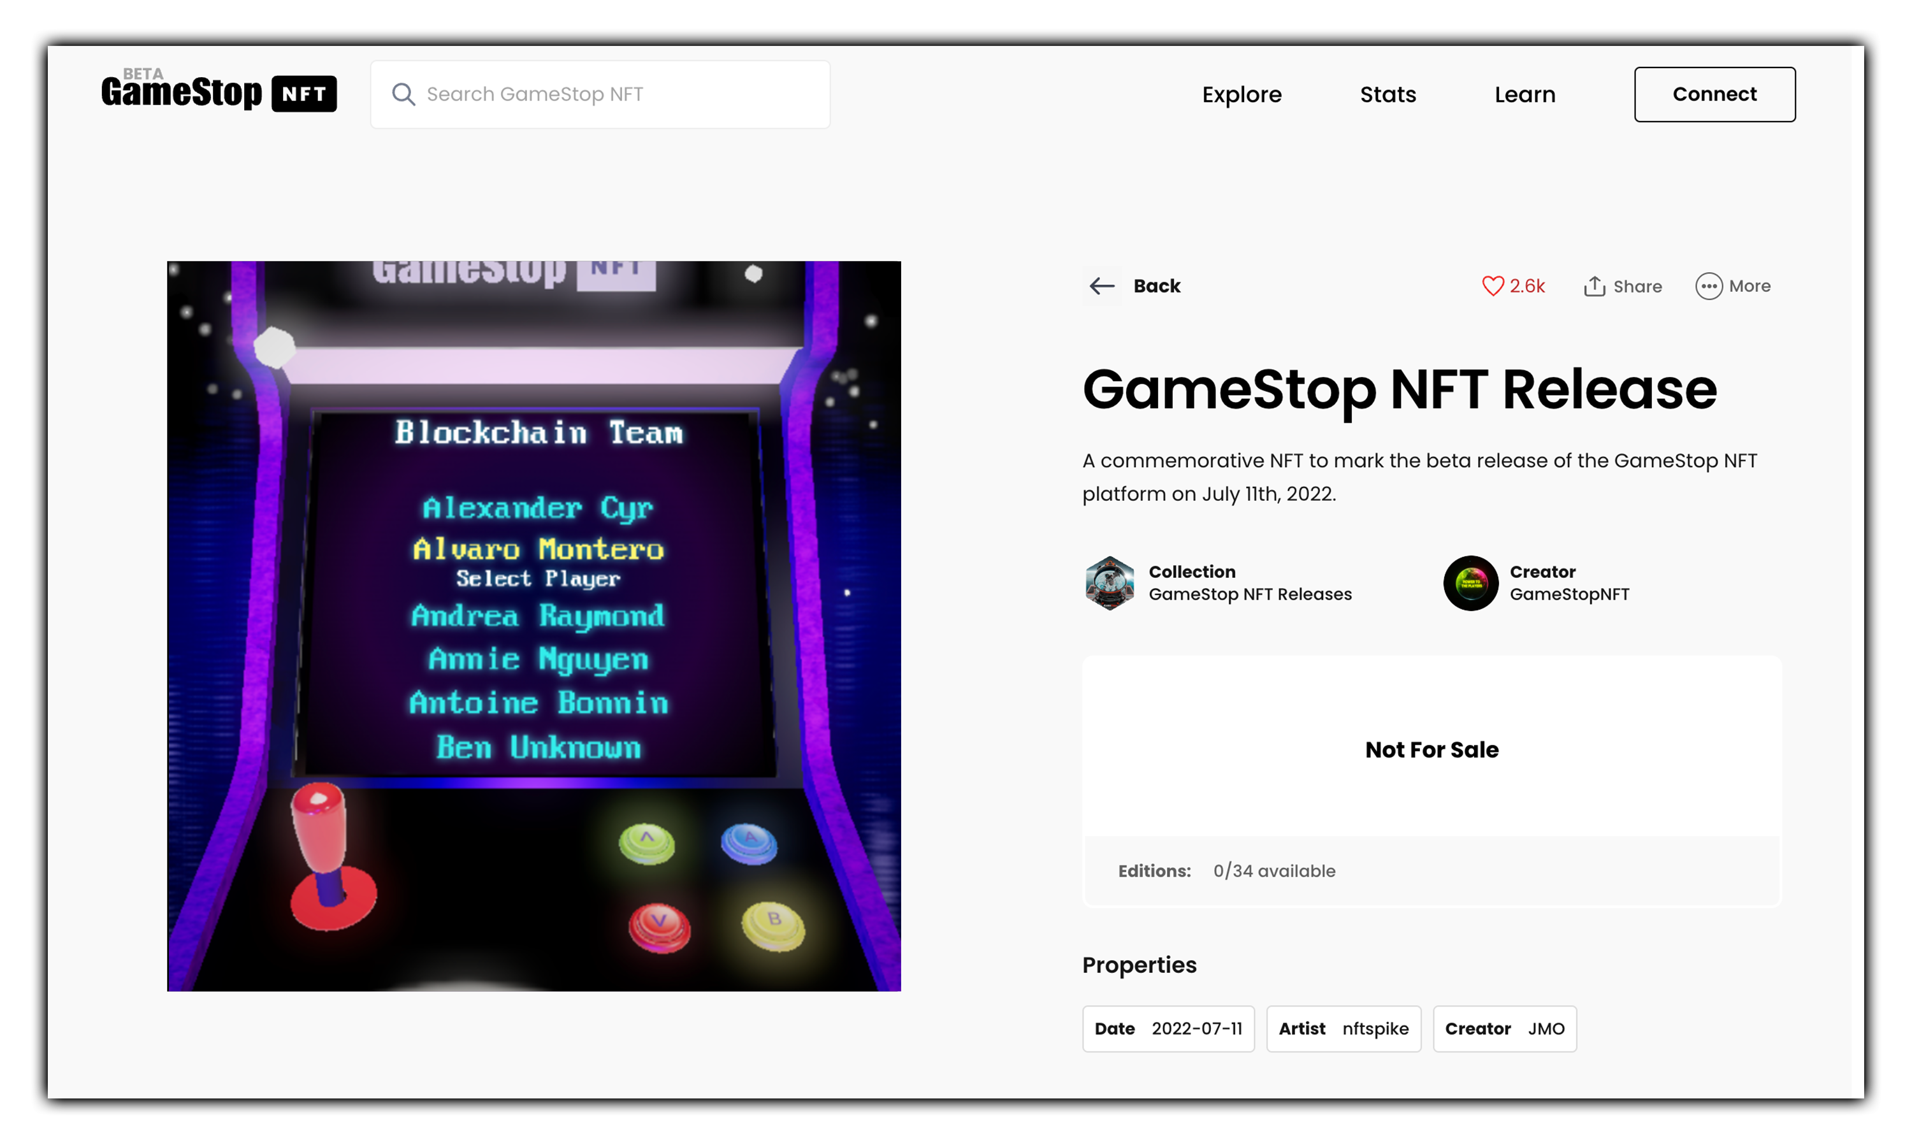The height and width of the screenshot is (1145, 1912).
Task: Open the GameStopNFT creator avatar
Action: tap(1471, 583)
